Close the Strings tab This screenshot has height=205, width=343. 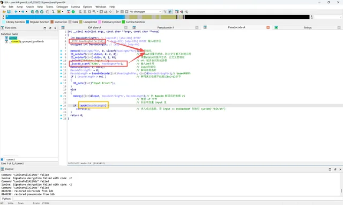coord(339,27)
